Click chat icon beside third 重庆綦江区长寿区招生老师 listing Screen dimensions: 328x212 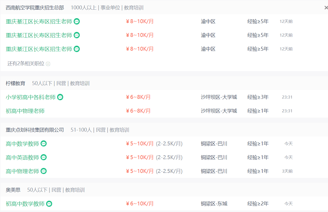tap(77, 49)
